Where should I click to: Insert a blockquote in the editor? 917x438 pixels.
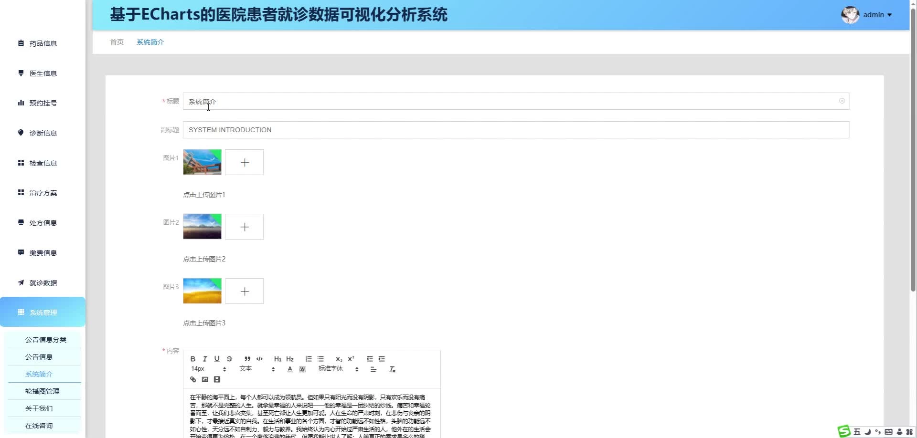pos(247,359)
